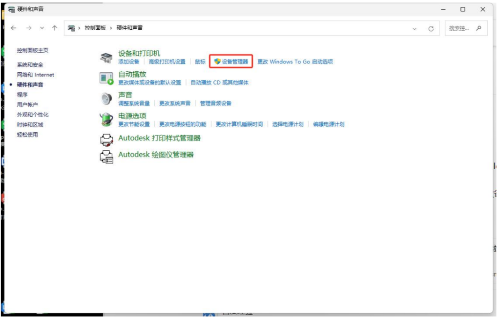Click the refresh icon beside address bar
Viewport: 500px width, 321px height.
(x=431, y=28)
